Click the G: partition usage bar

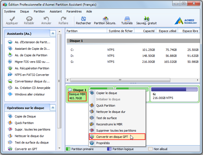174,89
